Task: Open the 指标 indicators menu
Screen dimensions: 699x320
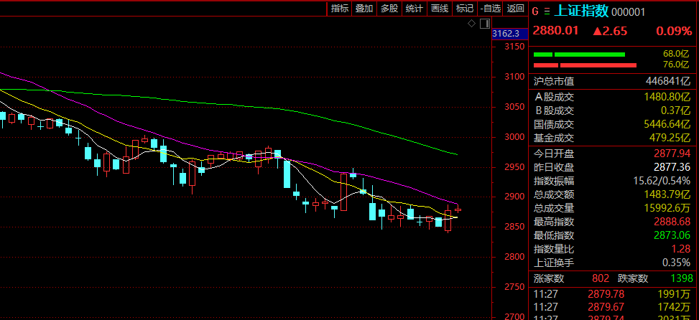Action: coord(340,9)
